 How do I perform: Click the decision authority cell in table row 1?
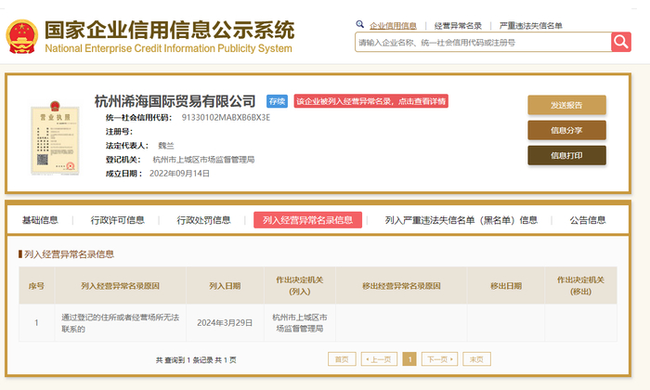[x=300, y=323]
